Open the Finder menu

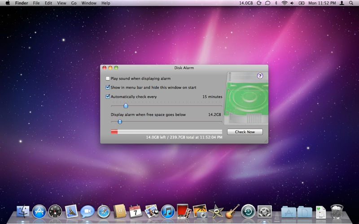tap(22, 3)
